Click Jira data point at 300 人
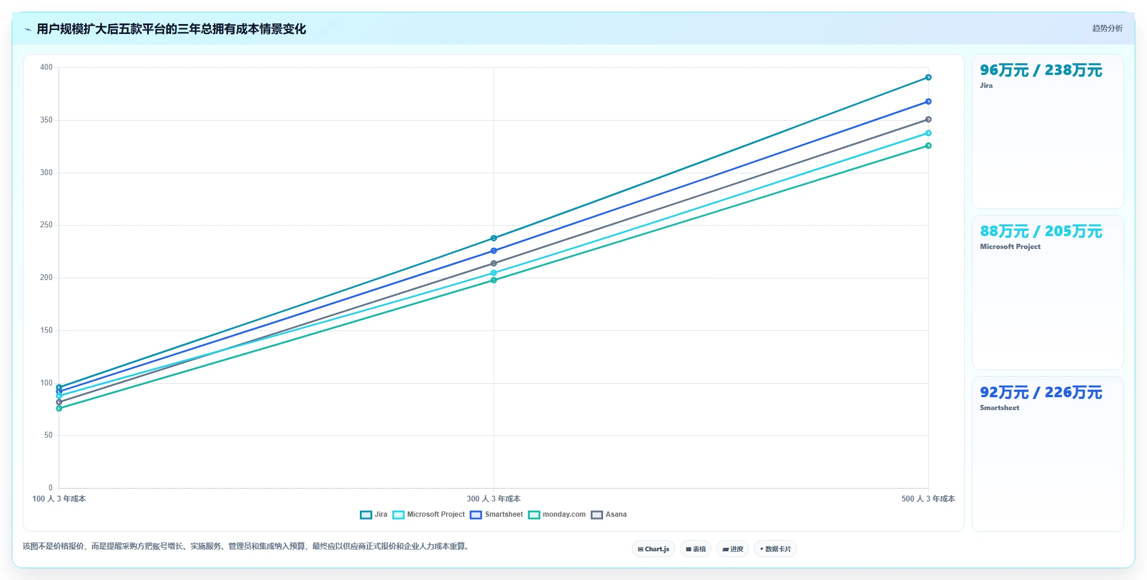 click(x=493, y=238)
